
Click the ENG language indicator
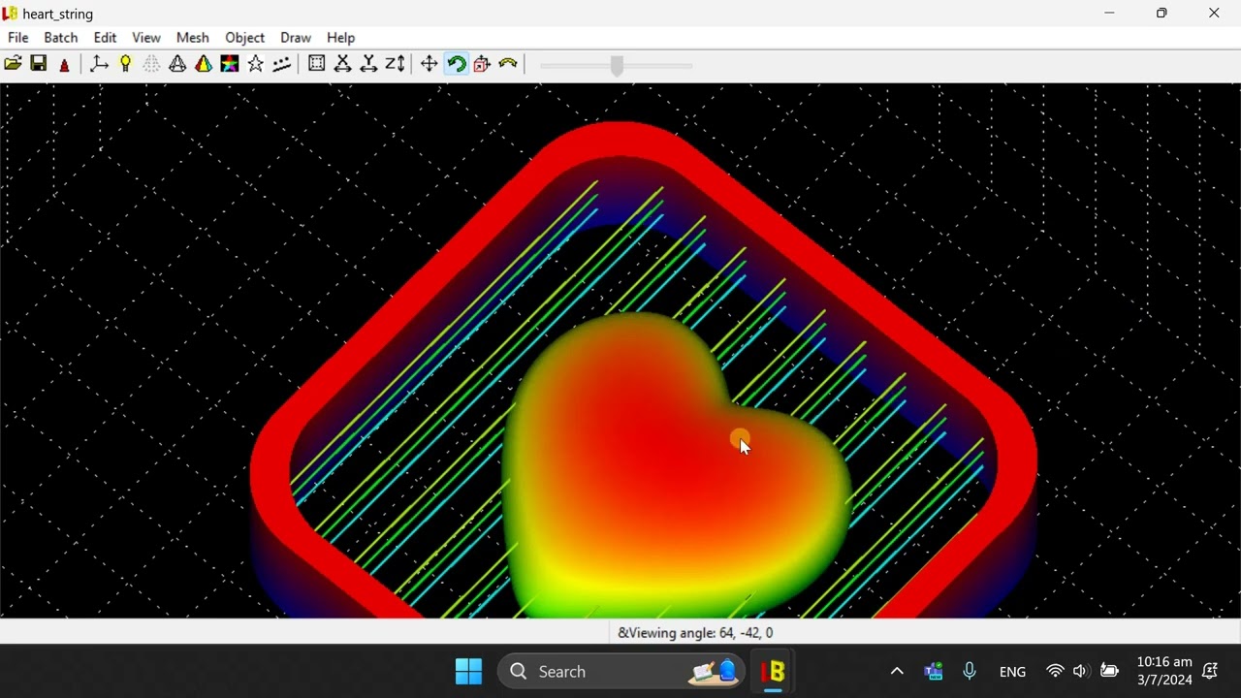click(1013, 672)
